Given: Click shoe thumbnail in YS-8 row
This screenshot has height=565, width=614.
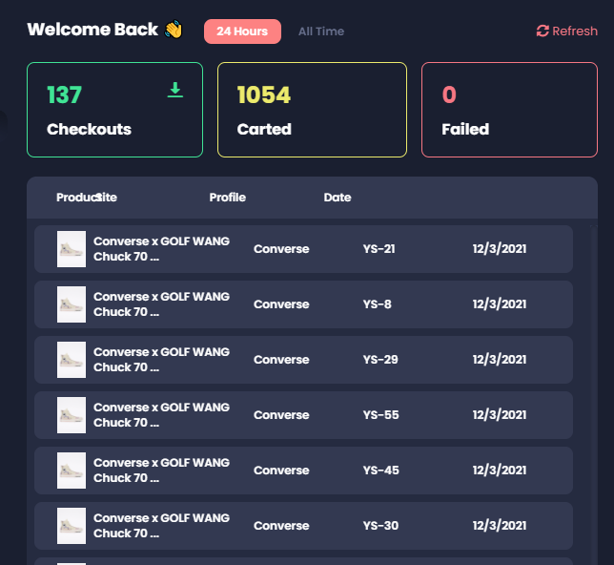Looking at the screenshot, I should point(72,304).
